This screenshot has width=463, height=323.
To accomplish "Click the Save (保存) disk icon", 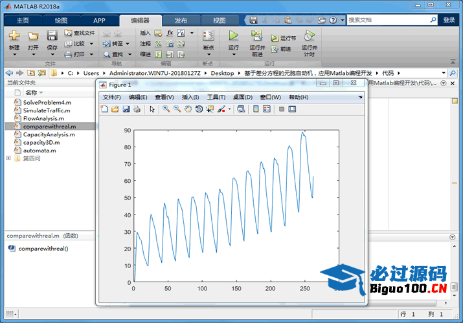I will (x=52, y=36).
